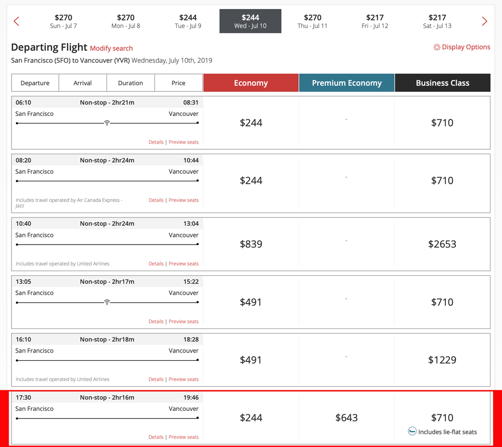Open the Modify search link
Screen dimensions: 502x447
(111, 49)
